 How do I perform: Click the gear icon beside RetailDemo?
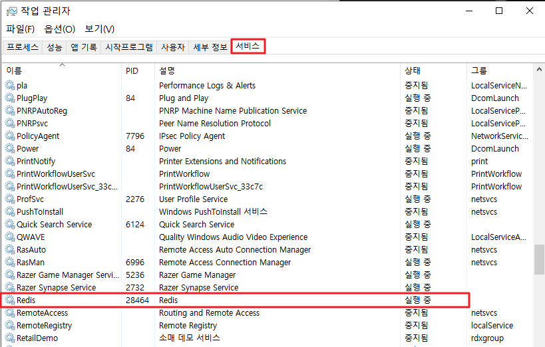point(10,338)
